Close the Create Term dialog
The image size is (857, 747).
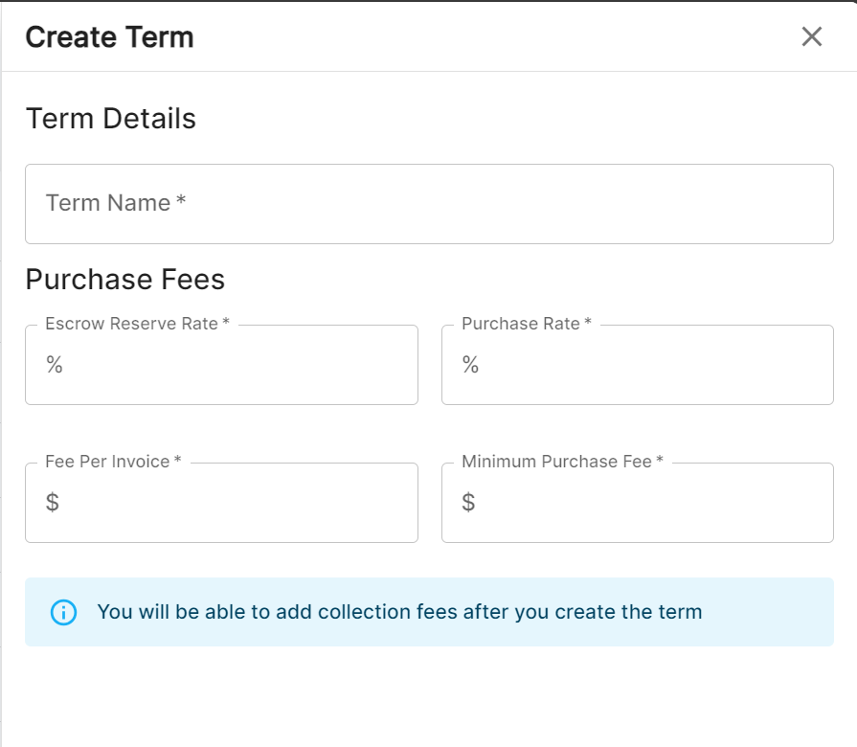click(811, 36)
